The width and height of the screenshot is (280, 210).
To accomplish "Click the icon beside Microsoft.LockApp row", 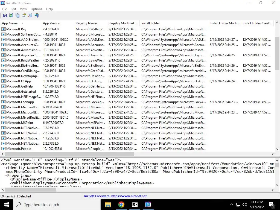I will pyautogui.click(x=4, y=102).
